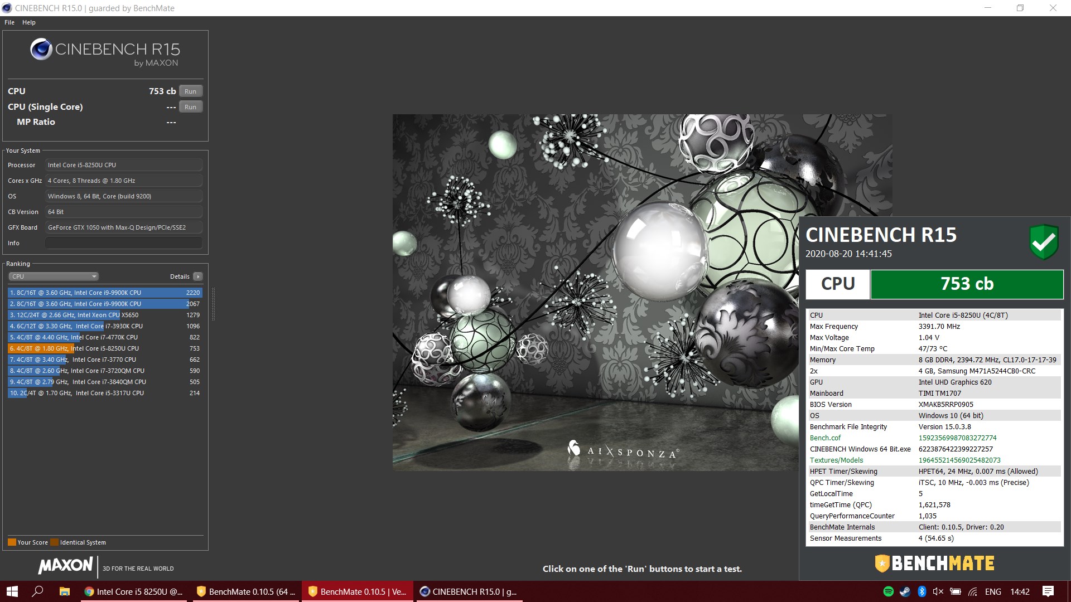Click the green 753 cb score bar
Image resolution: width=1071 pixels, height=602 pixels.
click(x=967, y=284)
